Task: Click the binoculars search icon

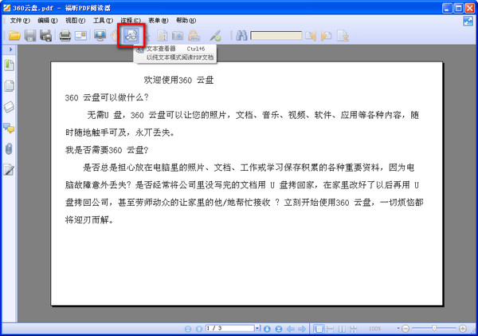Action: 241,36
